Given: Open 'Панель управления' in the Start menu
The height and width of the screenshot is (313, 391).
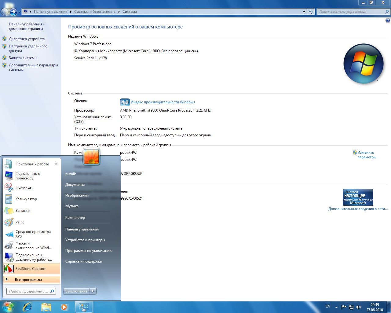Looking at the screenshot, I should (82, 229).
